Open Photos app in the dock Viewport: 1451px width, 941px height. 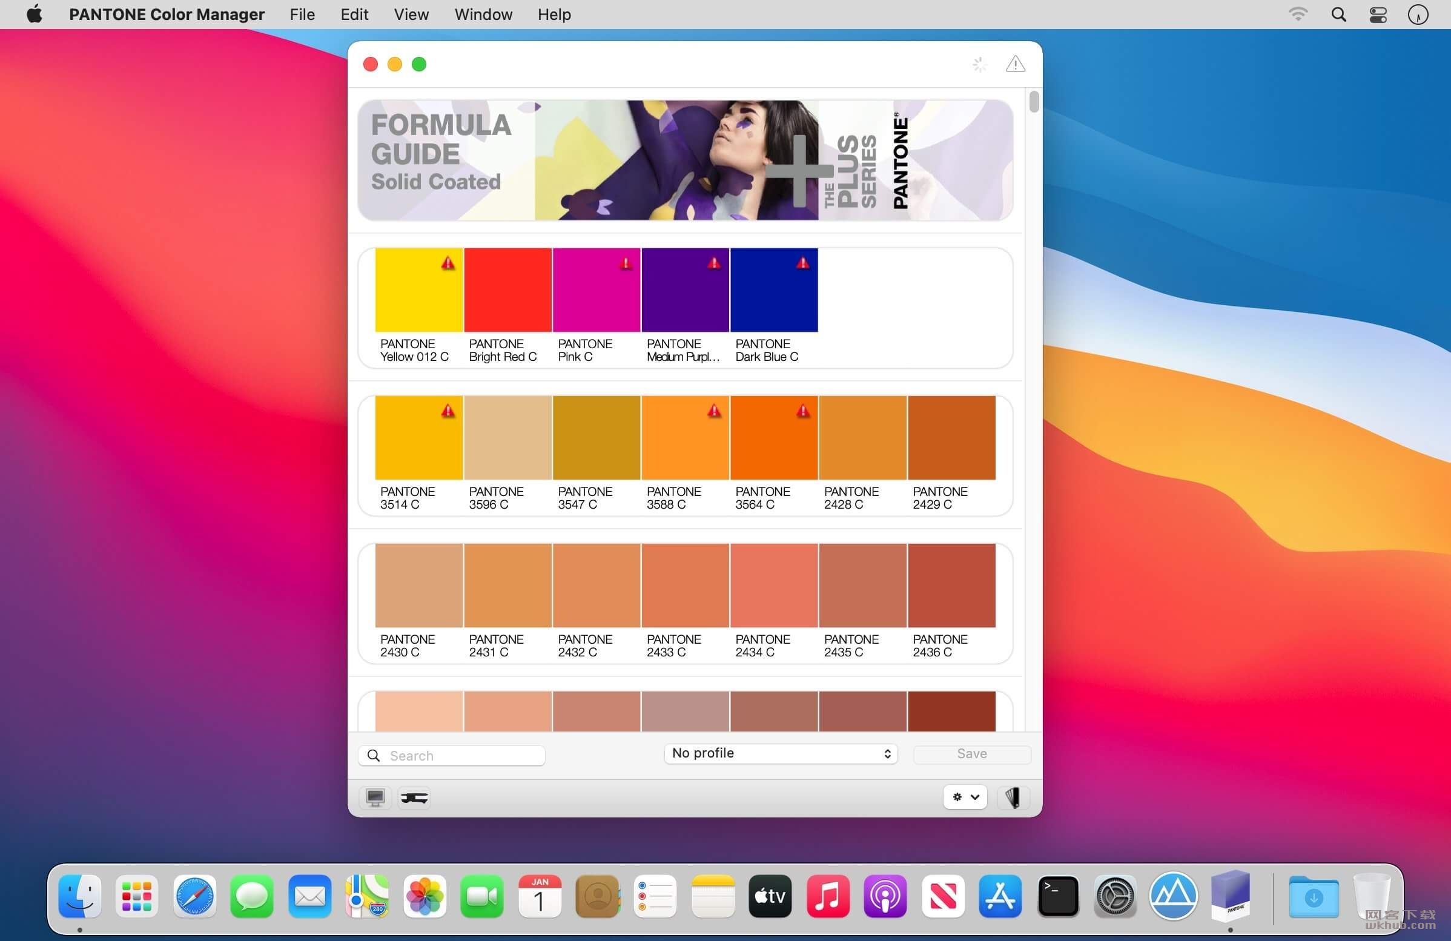click(x=425, y=896)
